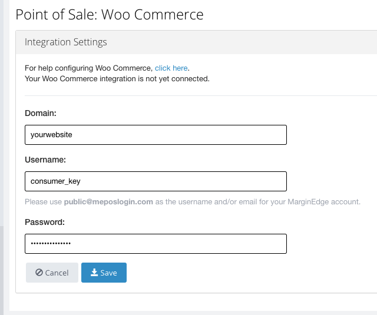Click into the Username text box
The width and height of the screenshot is (377, 315).
(x=156, y=181)
